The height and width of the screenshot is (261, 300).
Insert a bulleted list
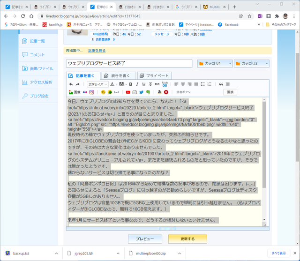[203, 84]
